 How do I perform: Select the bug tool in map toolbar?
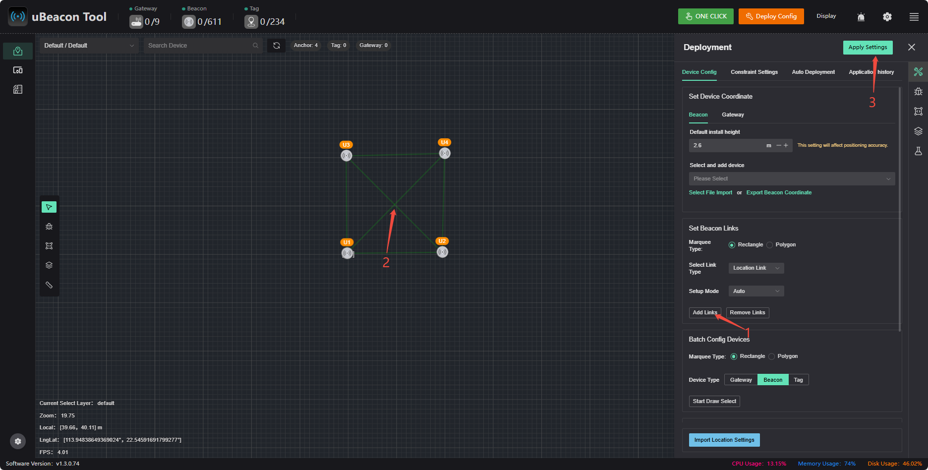click(49, 227)
